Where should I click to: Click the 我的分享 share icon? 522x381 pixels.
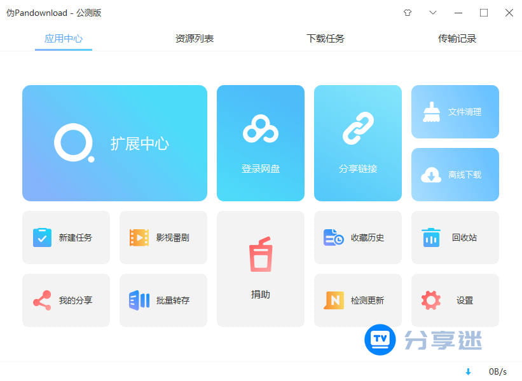coord(42,300)
